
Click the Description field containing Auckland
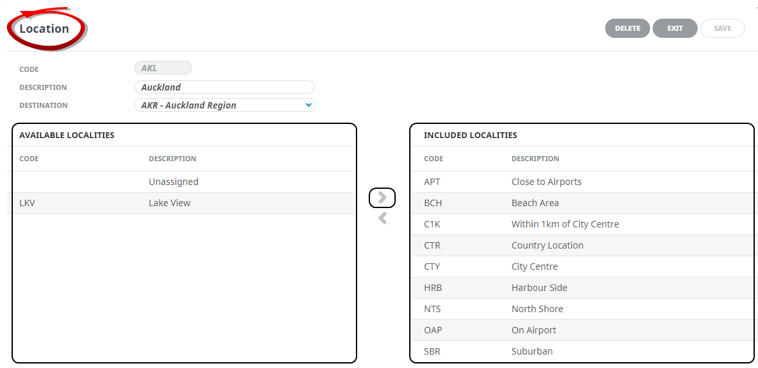click(224, 87)
